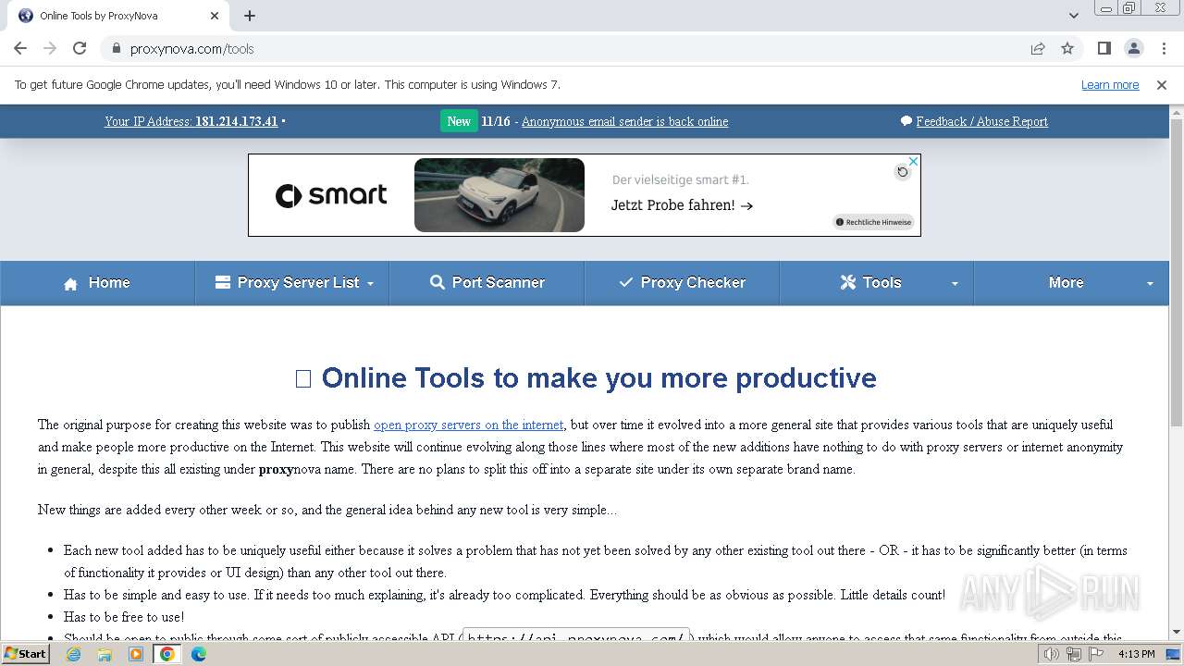Go back using the browser back arrow

pos(20,48)
